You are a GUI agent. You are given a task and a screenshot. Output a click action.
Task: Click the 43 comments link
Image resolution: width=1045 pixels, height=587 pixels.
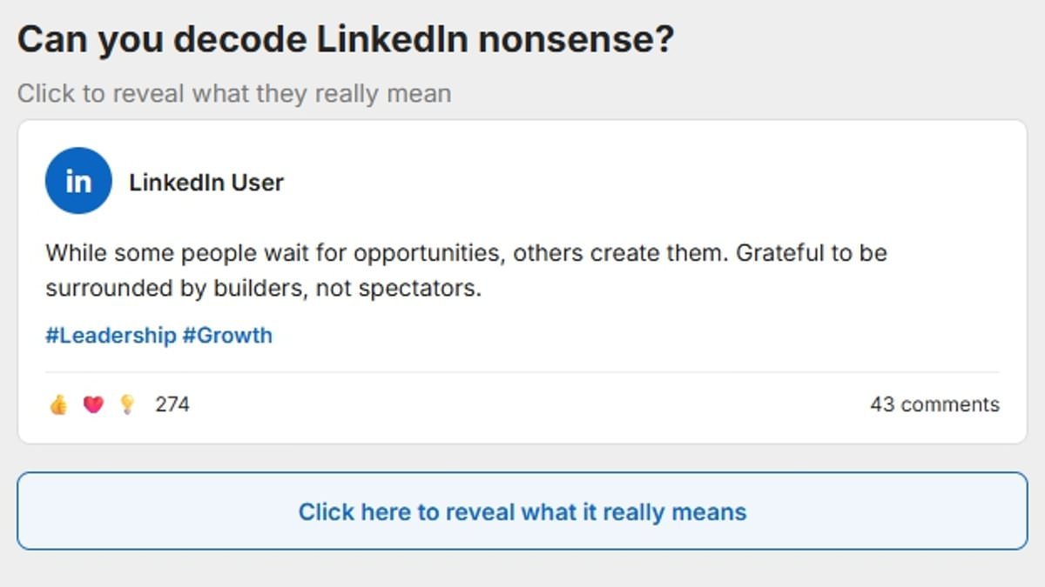(x=935, y=404)
